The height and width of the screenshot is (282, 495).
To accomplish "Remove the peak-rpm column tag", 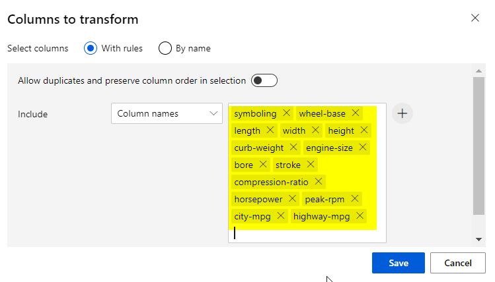I will pos(355,199).
